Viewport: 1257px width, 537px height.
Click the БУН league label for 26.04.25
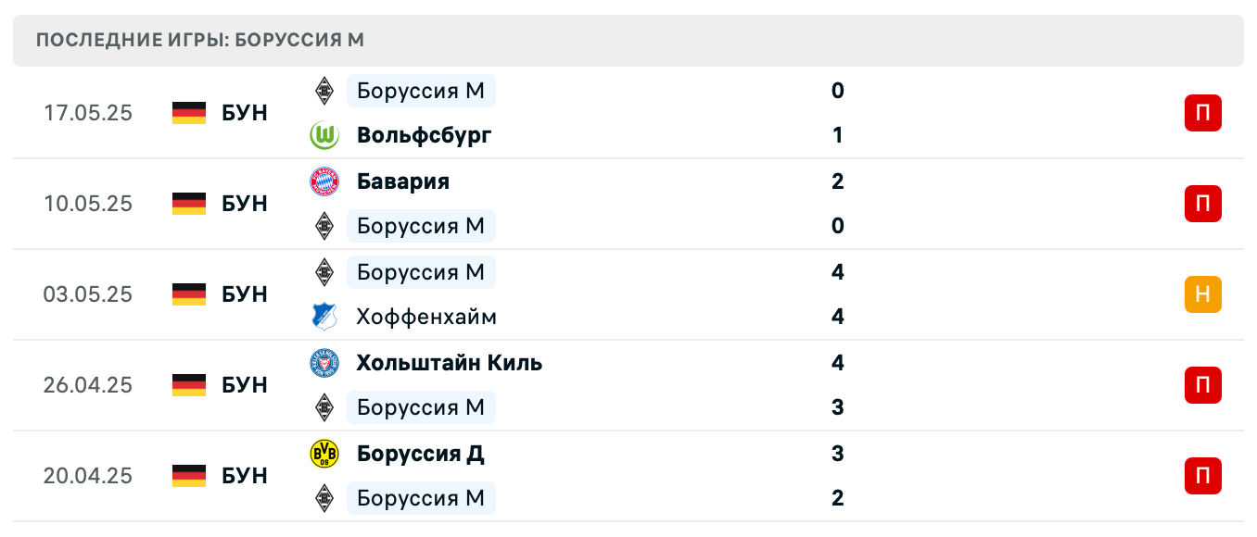pos(245,385)
